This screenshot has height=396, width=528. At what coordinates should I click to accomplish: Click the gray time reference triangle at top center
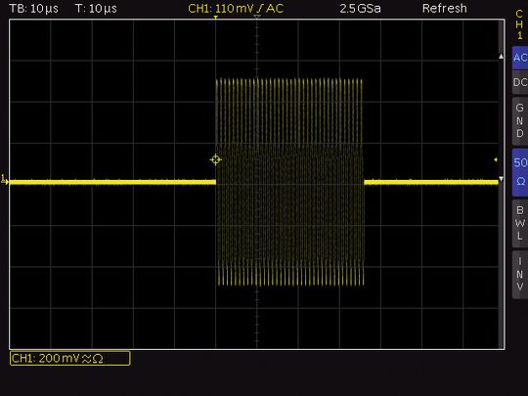coord(257,17)
